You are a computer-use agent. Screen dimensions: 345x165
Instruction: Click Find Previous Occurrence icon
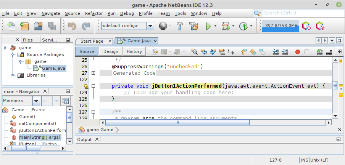pyautogui.click(x=204, y=51)
